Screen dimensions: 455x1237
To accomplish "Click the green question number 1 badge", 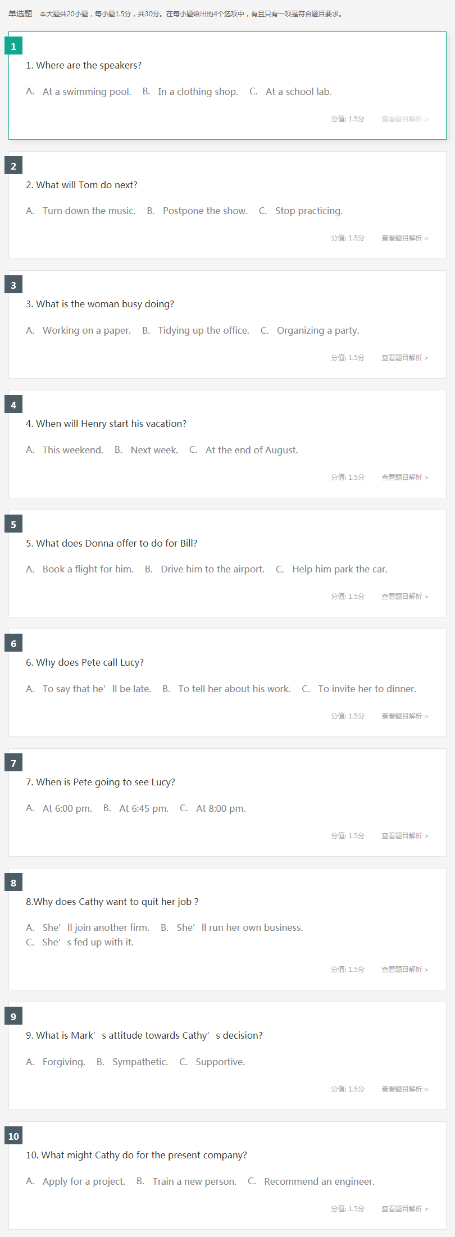I will (13, 46).
